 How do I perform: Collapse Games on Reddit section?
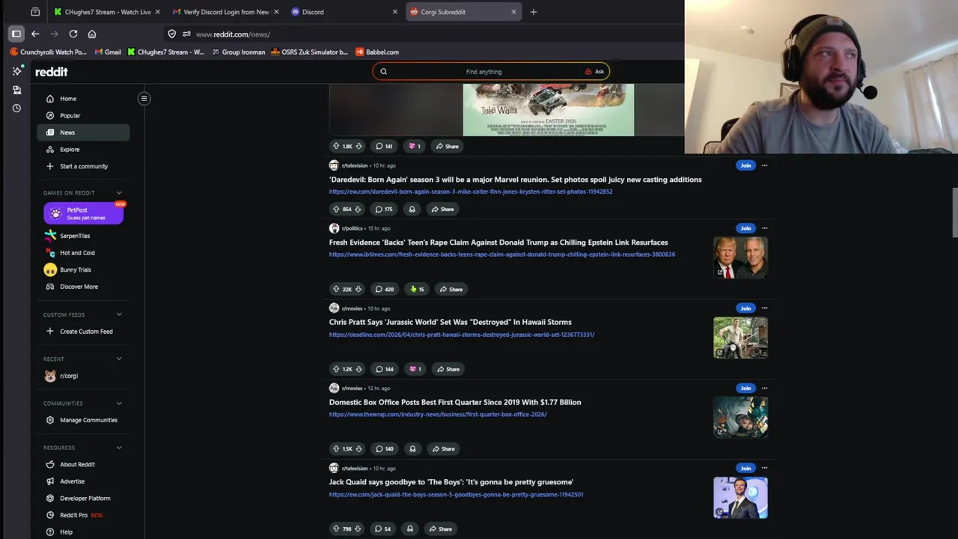tap(119, 192)
